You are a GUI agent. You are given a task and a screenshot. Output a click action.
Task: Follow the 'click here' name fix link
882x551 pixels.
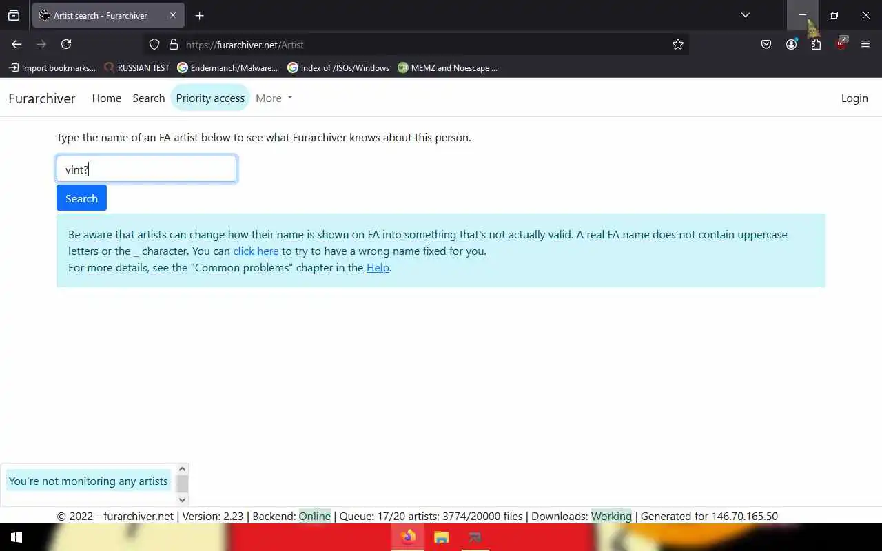(x=256, y=251)
